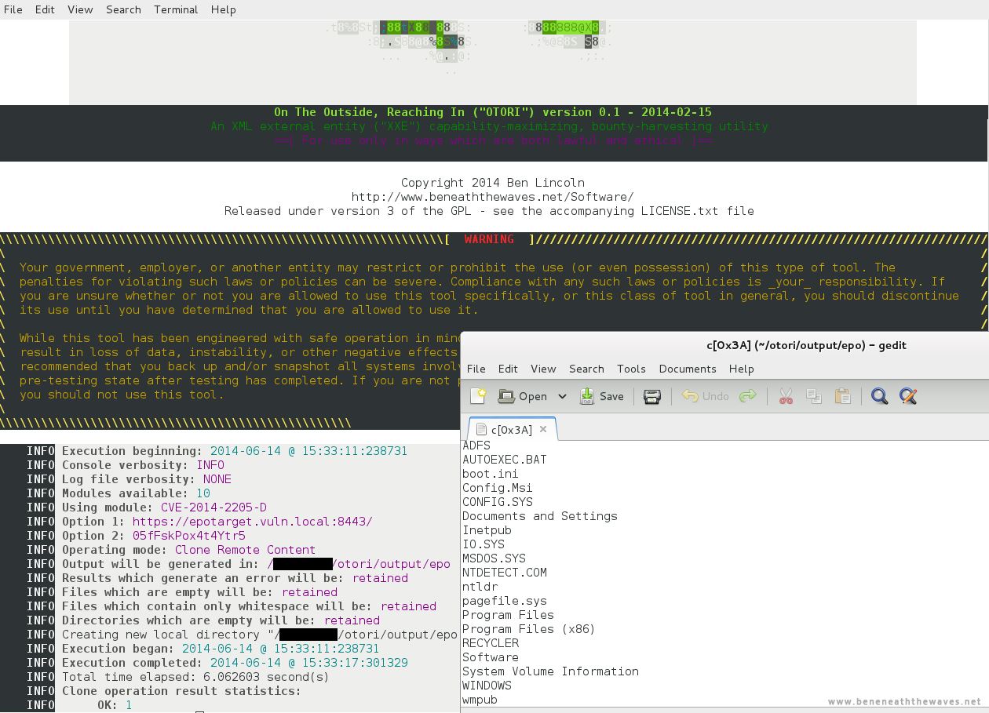Image resolution: width=989 pixels, height=713 pixels.
Task: Open gedit Help menu
Action: point(741,369)
